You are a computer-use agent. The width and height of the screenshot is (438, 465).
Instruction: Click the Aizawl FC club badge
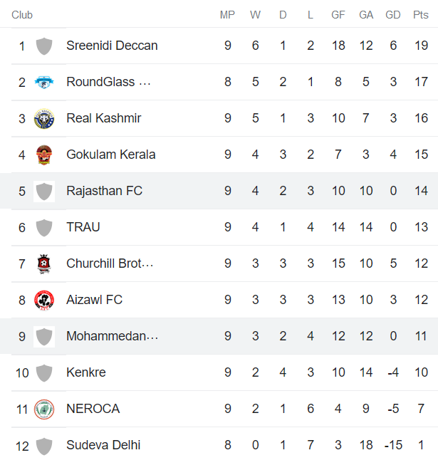tap(44, 301)
